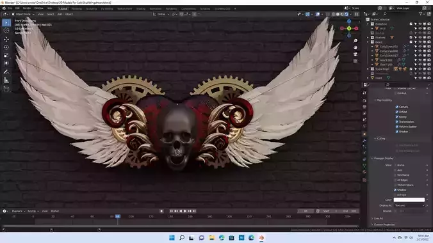The height and width of the screenshot is (243, 433).
Task: Open Blender from the Windows taskbar
Action: [261, 238]
